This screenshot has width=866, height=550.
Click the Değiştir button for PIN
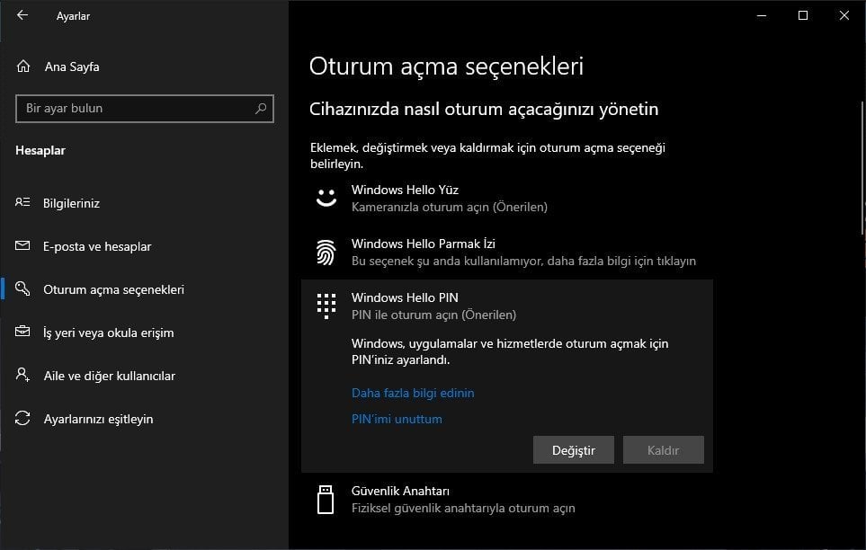coord(573,450)
